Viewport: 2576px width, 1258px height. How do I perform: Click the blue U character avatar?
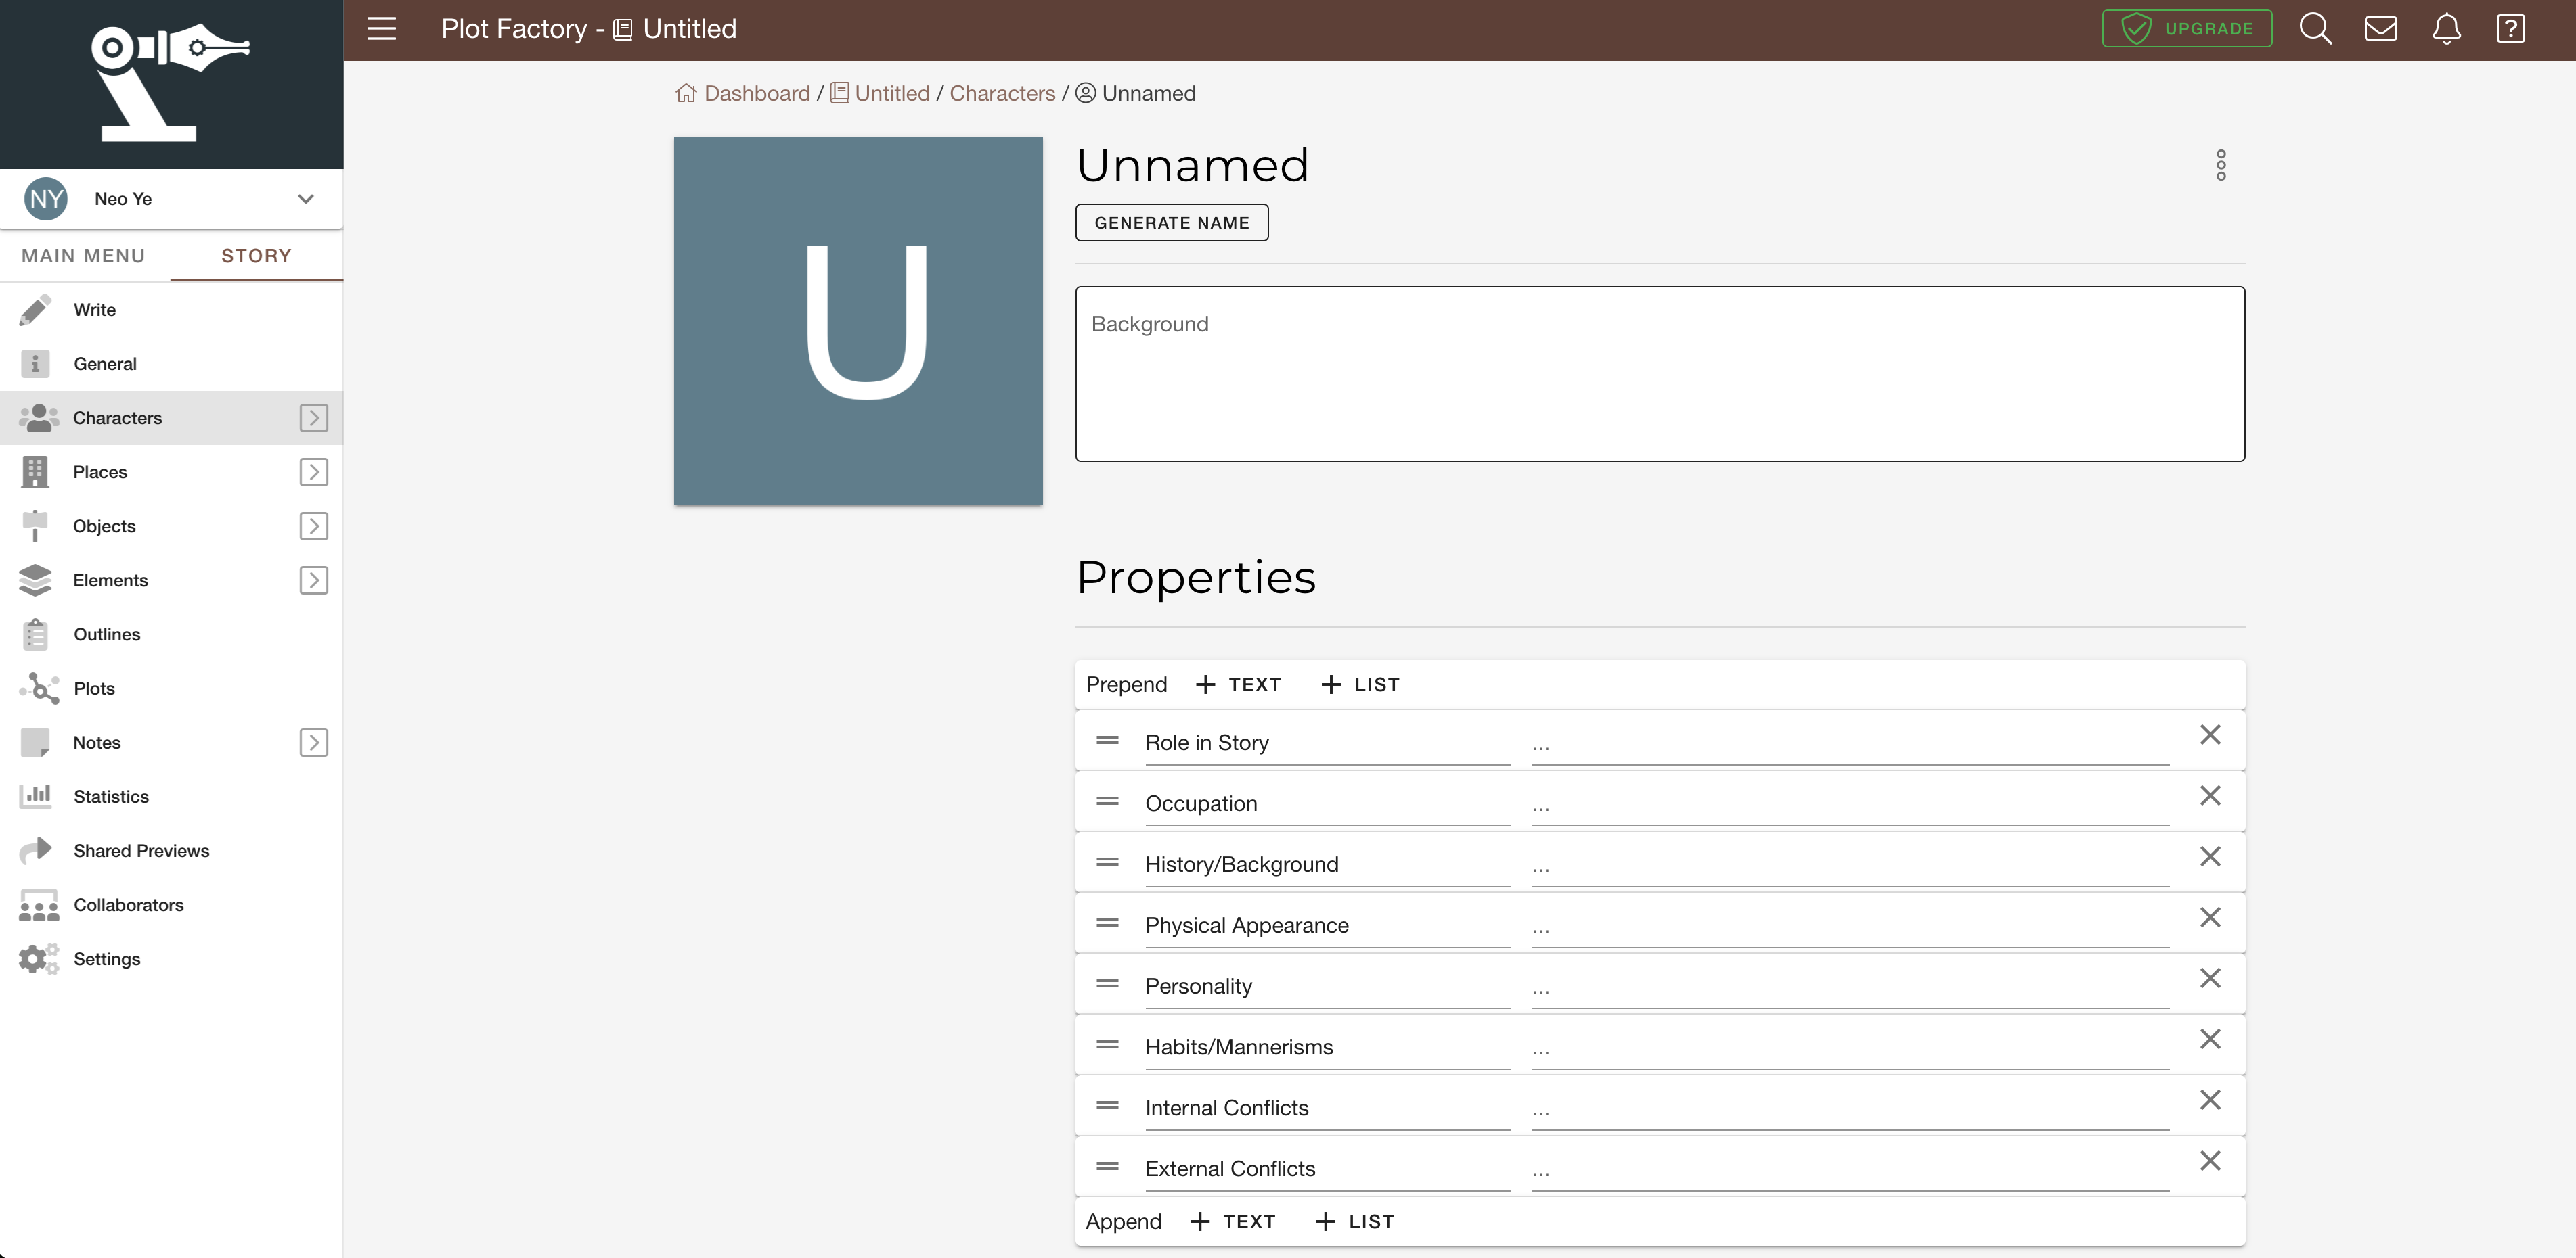pos(858,321)
